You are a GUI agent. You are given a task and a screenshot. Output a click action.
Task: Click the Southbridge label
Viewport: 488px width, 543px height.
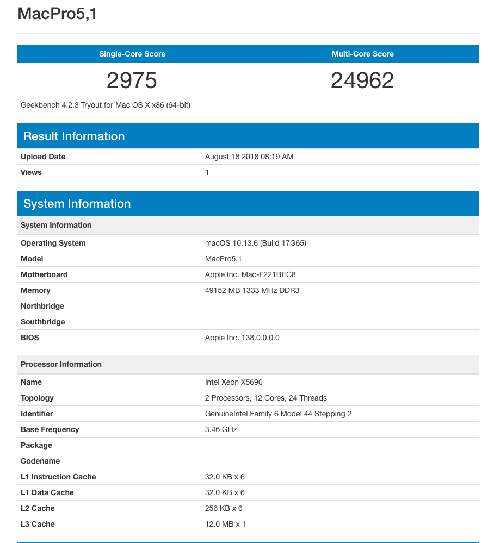point(42,322)
